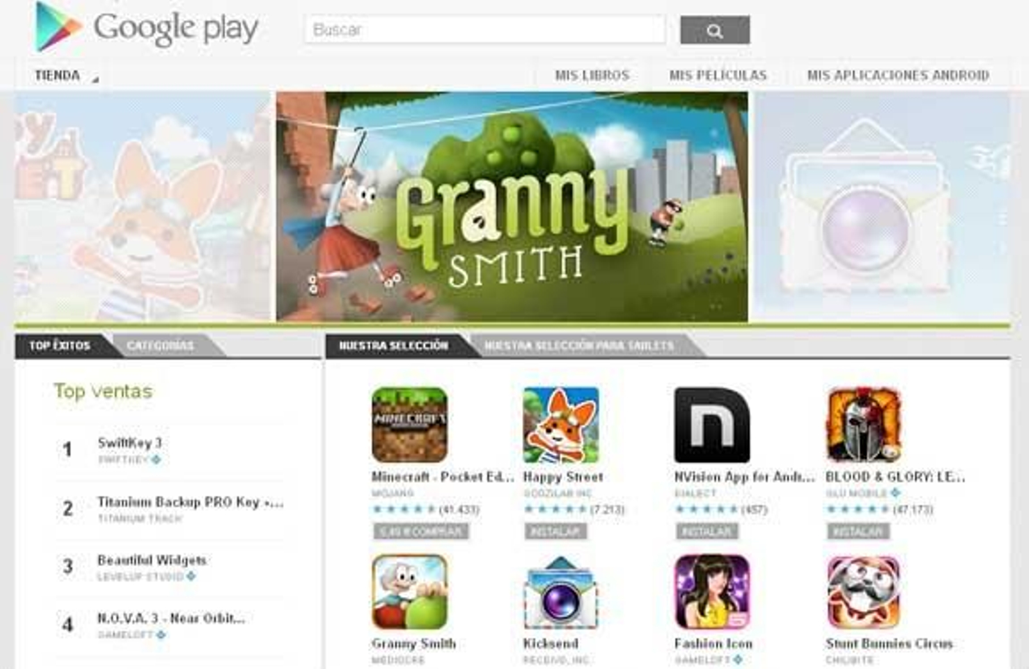Click the magnifier search button
This screenshot has width=1029, height=669.
point(715,30)
